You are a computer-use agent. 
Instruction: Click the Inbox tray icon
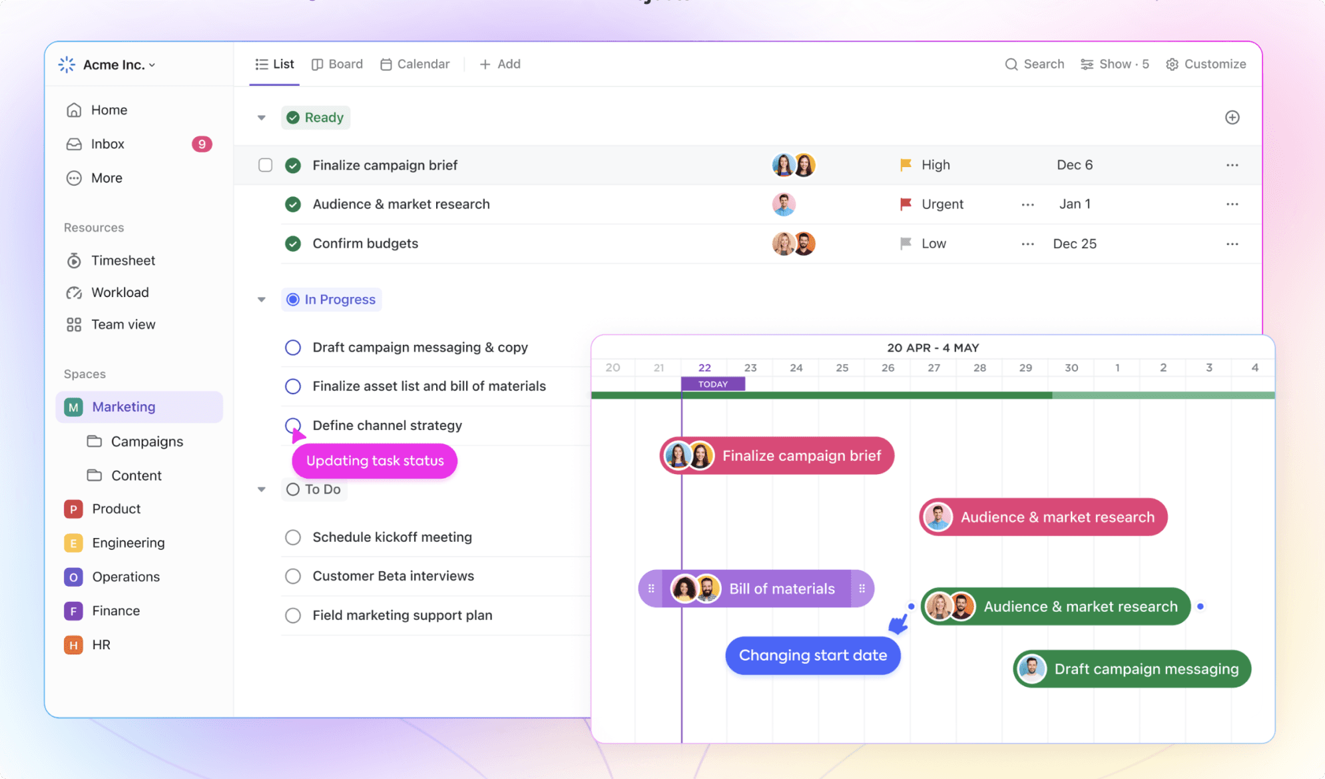(74, 144)
